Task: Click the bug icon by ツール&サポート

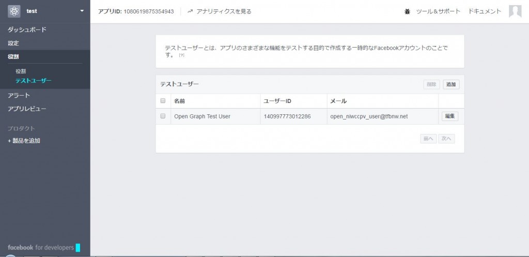Action: tap(407, 11)
